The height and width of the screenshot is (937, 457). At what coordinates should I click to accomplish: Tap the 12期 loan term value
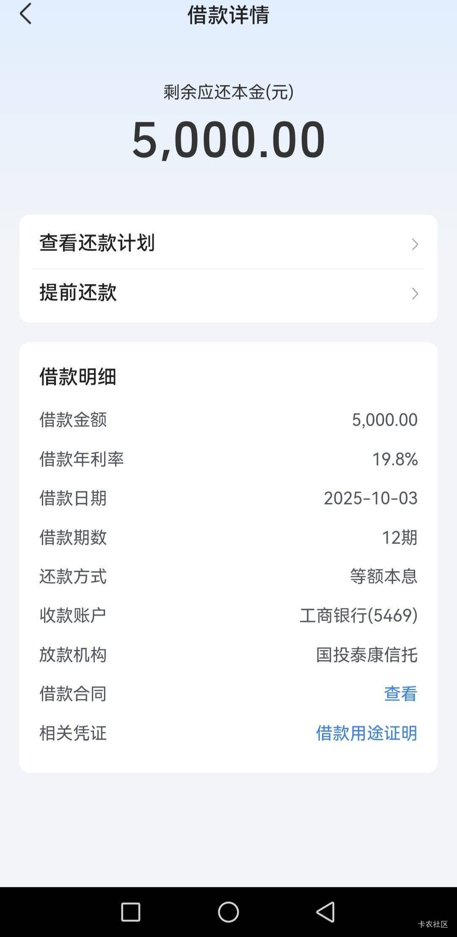point(399,537)
